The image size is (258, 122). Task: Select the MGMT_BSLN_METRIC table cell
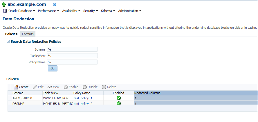tap(57, 103)
